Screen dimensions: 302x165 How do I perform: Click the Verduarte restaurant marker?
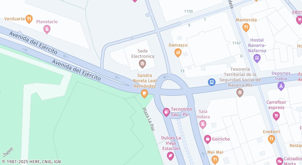29,19
